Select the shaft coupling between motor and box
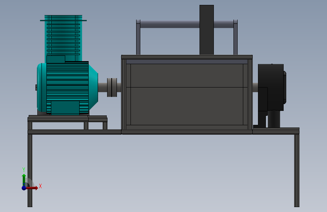The height and width of the screenshot is (212, 327). coord(112,88)
